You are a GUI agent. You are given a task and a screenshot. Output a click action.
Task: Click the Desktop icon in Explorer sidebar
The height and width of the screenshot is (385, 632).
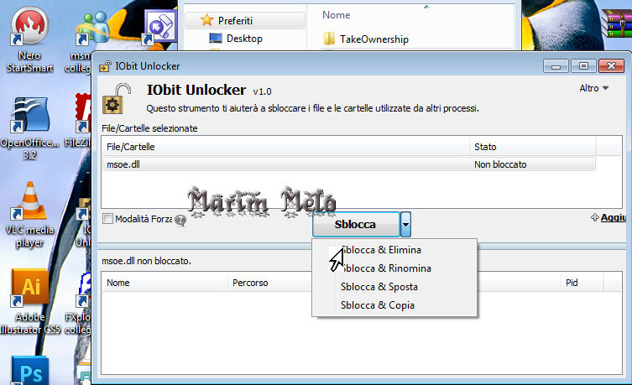point(216,39)
